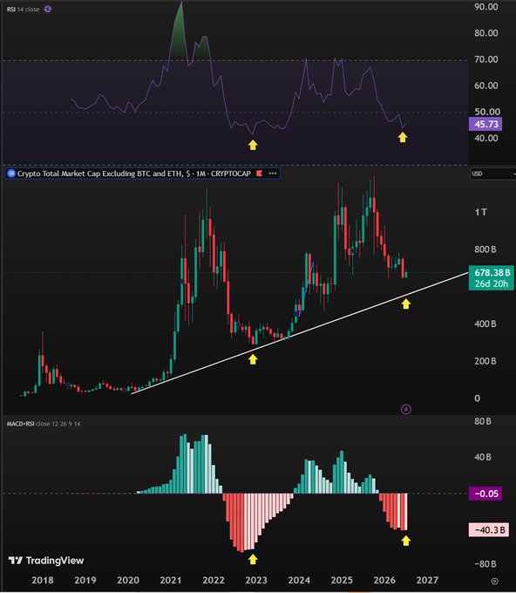
Task: Open the red flag icon beside CRYPTOCAP
Action: click(x=260, y=174)
